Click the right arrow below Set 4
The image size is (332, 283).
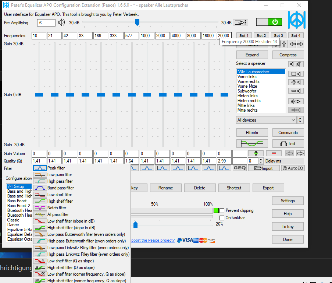pos(300,44)
